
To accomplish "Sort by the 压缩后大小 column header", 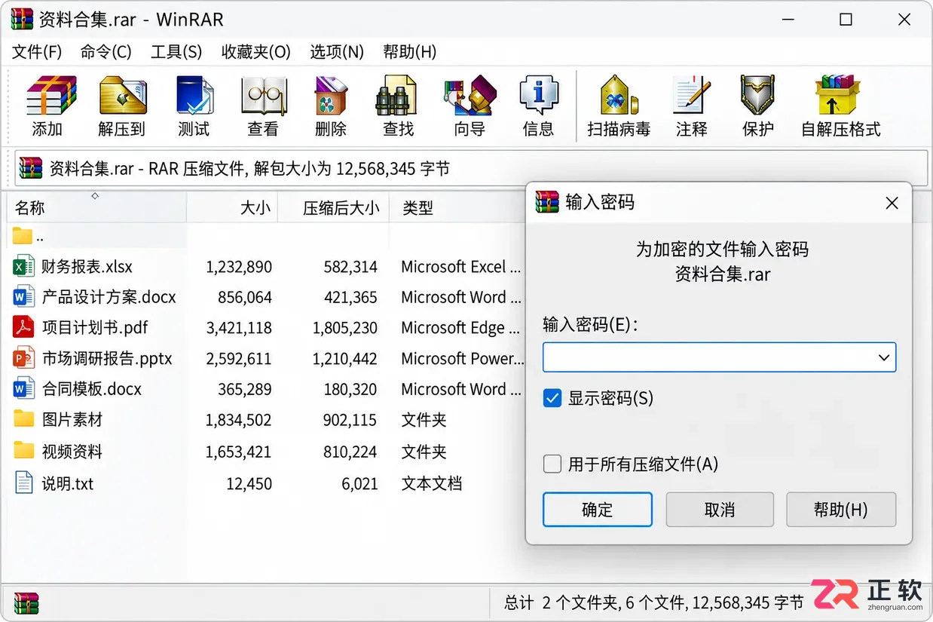I will click(x=333, y=207).
